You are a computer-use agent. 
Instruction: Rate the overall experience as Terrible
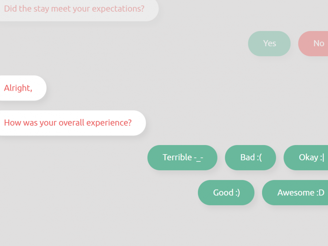pyautogui.click(x=182, y=157)
